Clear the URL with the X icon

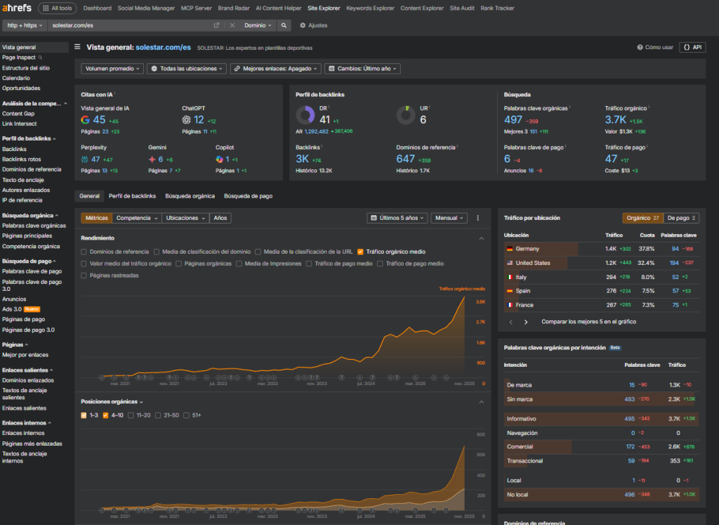click(232, 25)
